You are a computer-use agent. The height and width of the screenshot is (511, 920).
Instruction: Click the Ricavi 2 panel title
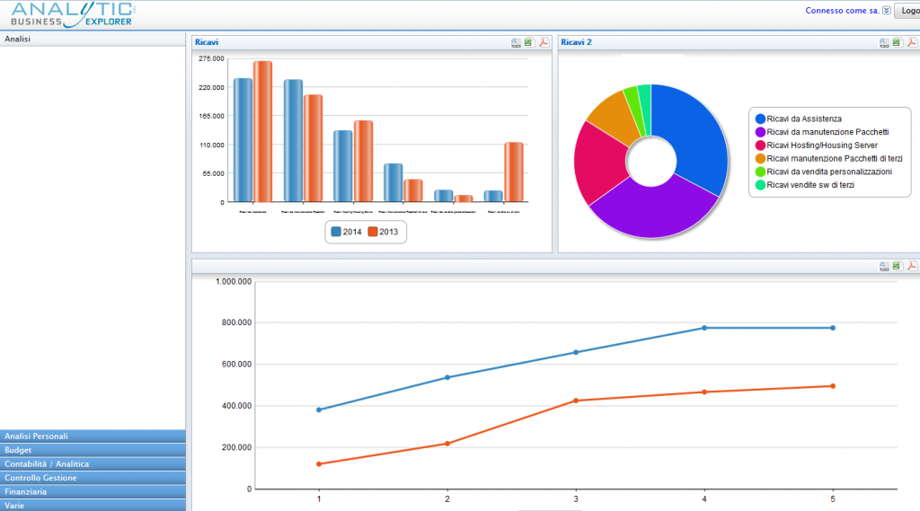click(x=576, y=42)
